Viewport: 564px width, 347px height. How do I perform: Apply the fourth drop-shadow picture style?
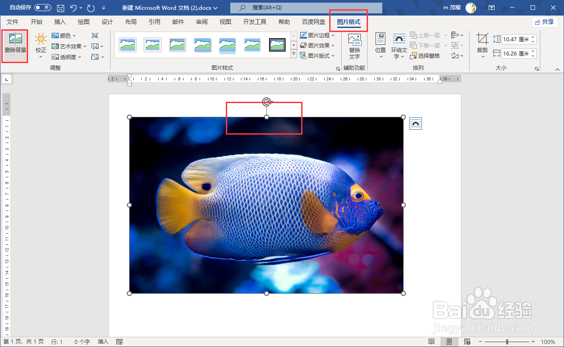tap(203, 44)
